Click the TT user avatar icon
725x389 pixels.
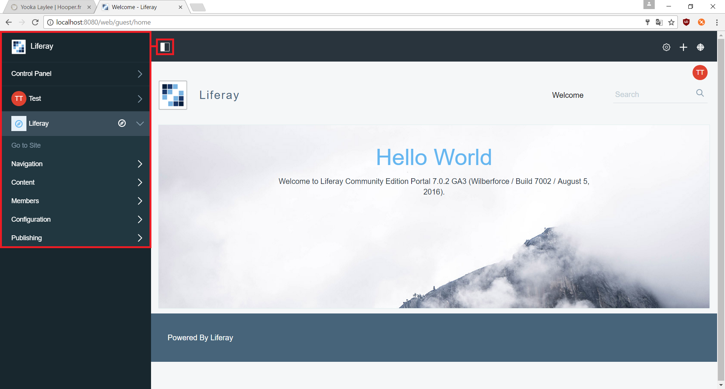[700, 73]
